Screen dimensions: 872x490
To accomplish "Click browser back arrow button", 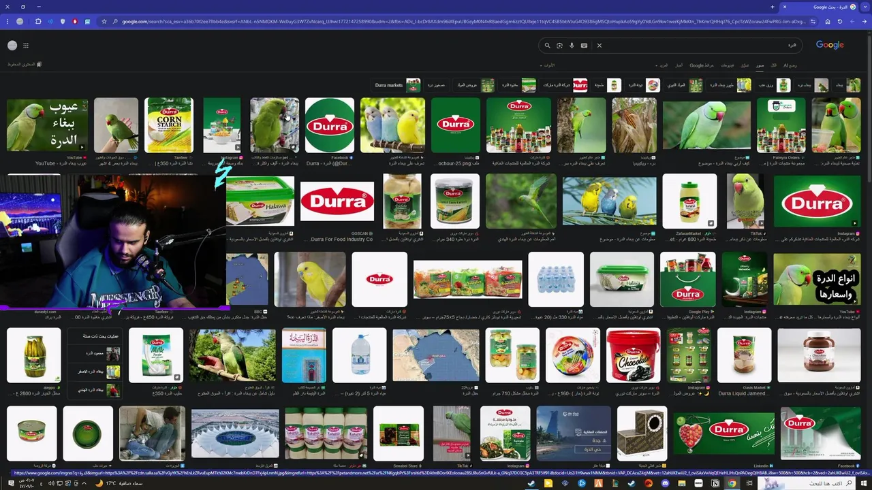I will 864,22.
